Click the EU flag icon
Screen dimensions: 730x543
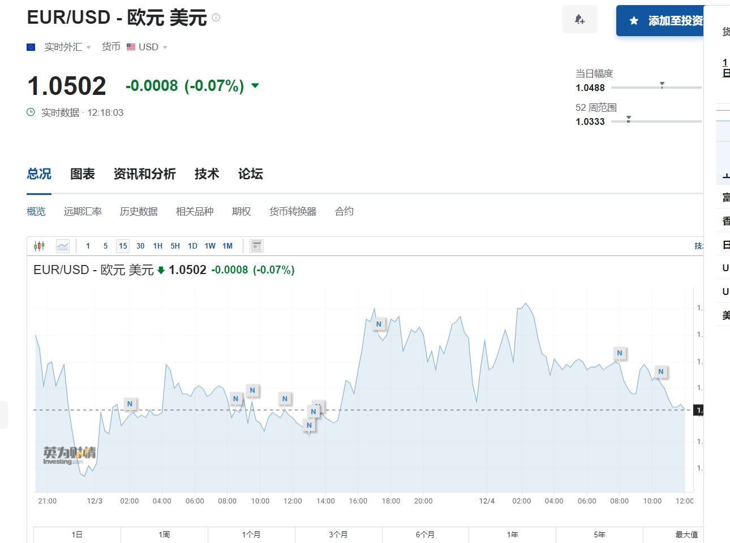pyautogui.click(x=31, y=47)
